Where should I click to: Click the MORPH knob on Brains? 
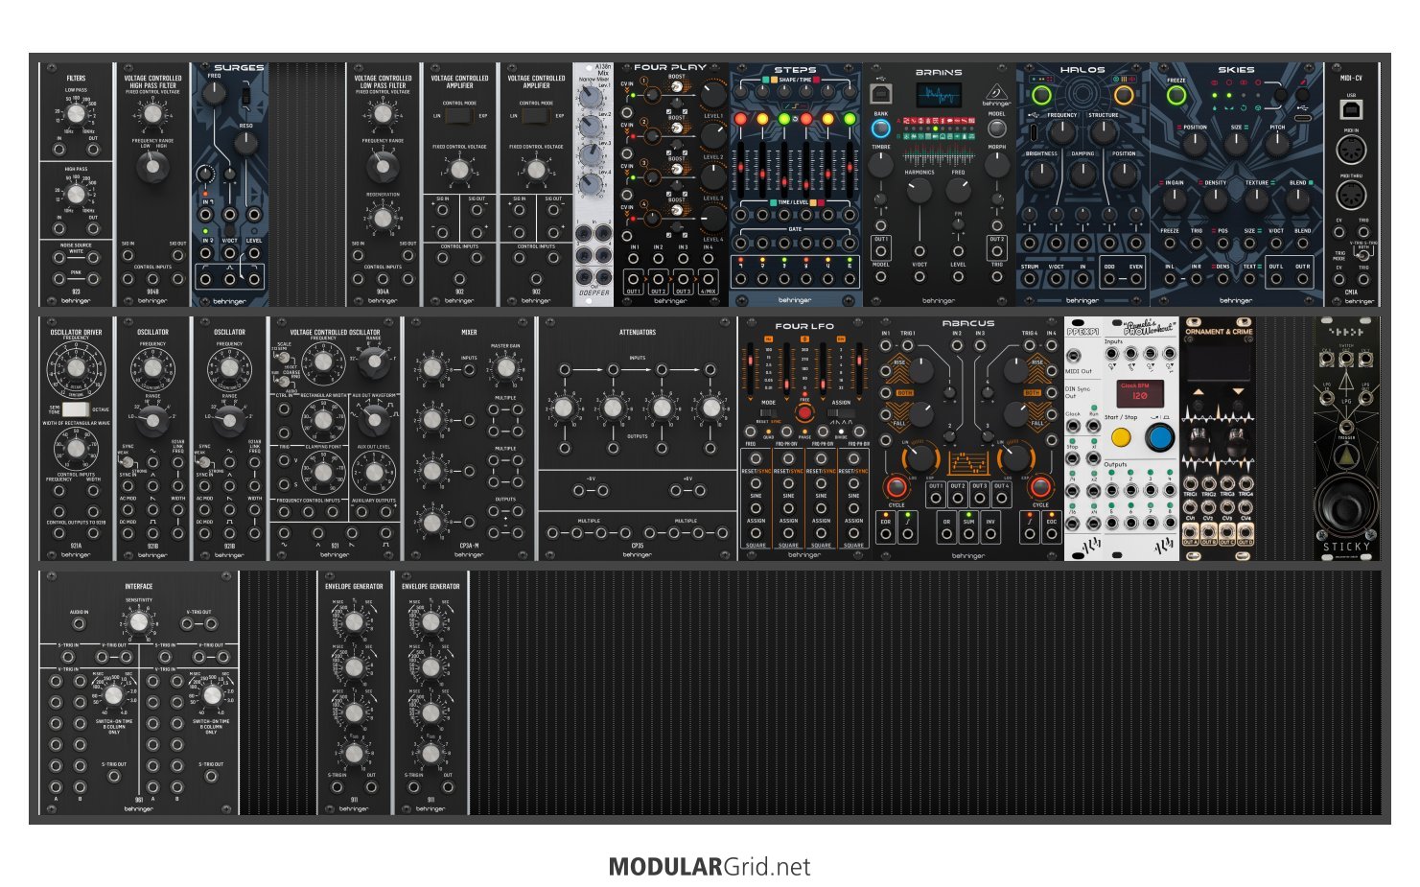[997, 165]
